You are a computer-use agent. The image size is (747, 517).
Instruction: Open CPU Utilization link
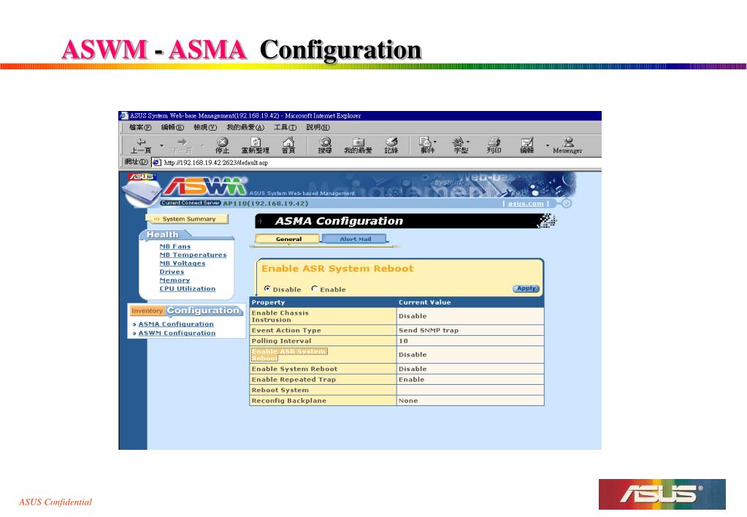[187, 288]
